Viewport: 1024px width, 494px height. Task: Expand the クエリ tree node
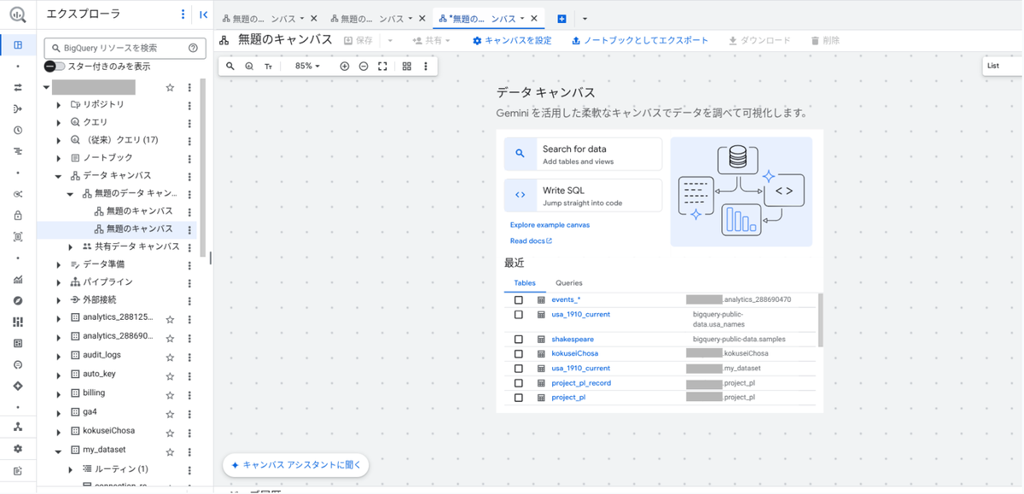(x=58, y=123)
